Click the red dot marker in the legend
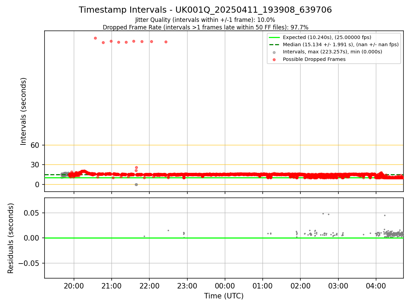411x308 pixels. click(x=275, y=60)
